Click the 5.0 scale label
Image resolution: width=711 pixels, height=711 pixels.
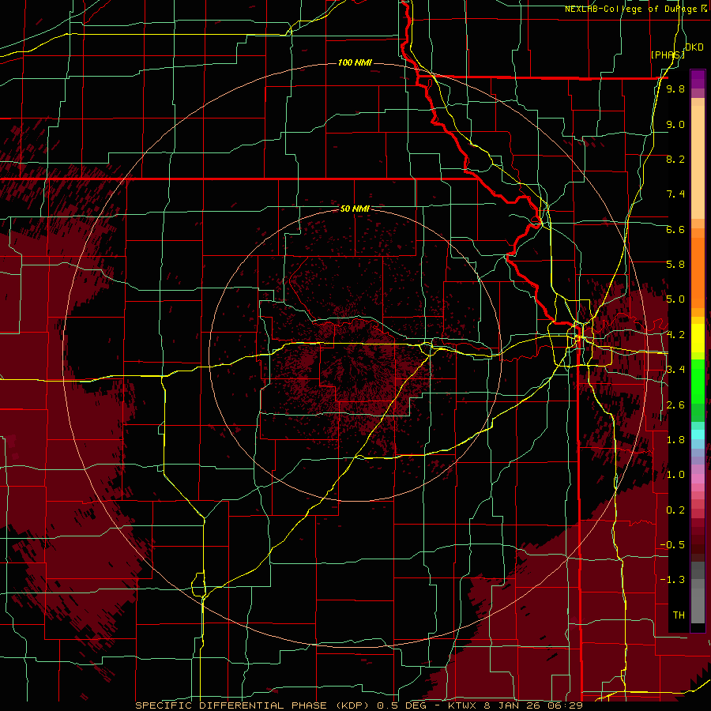tap(675, 299)
